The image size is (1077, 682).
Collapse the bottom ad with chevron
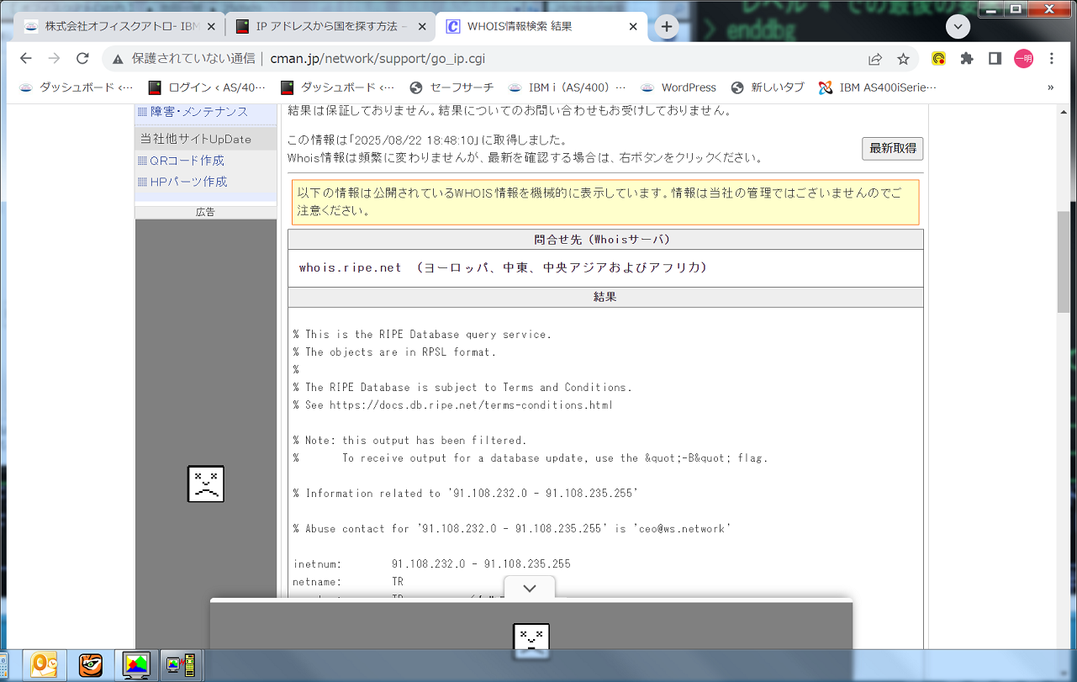[530, 589]
